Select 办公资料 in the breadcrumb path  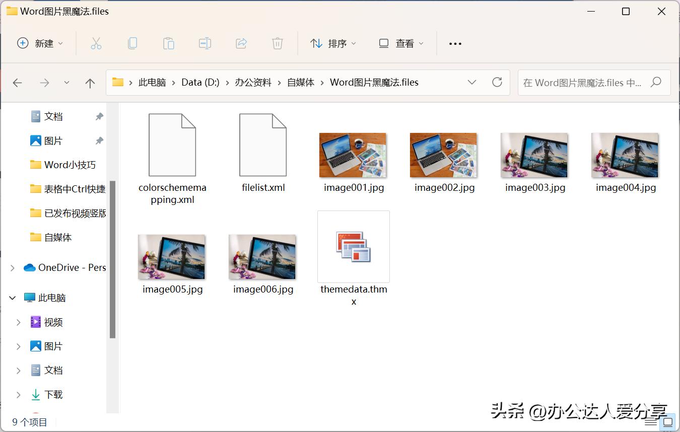(253, 82)
